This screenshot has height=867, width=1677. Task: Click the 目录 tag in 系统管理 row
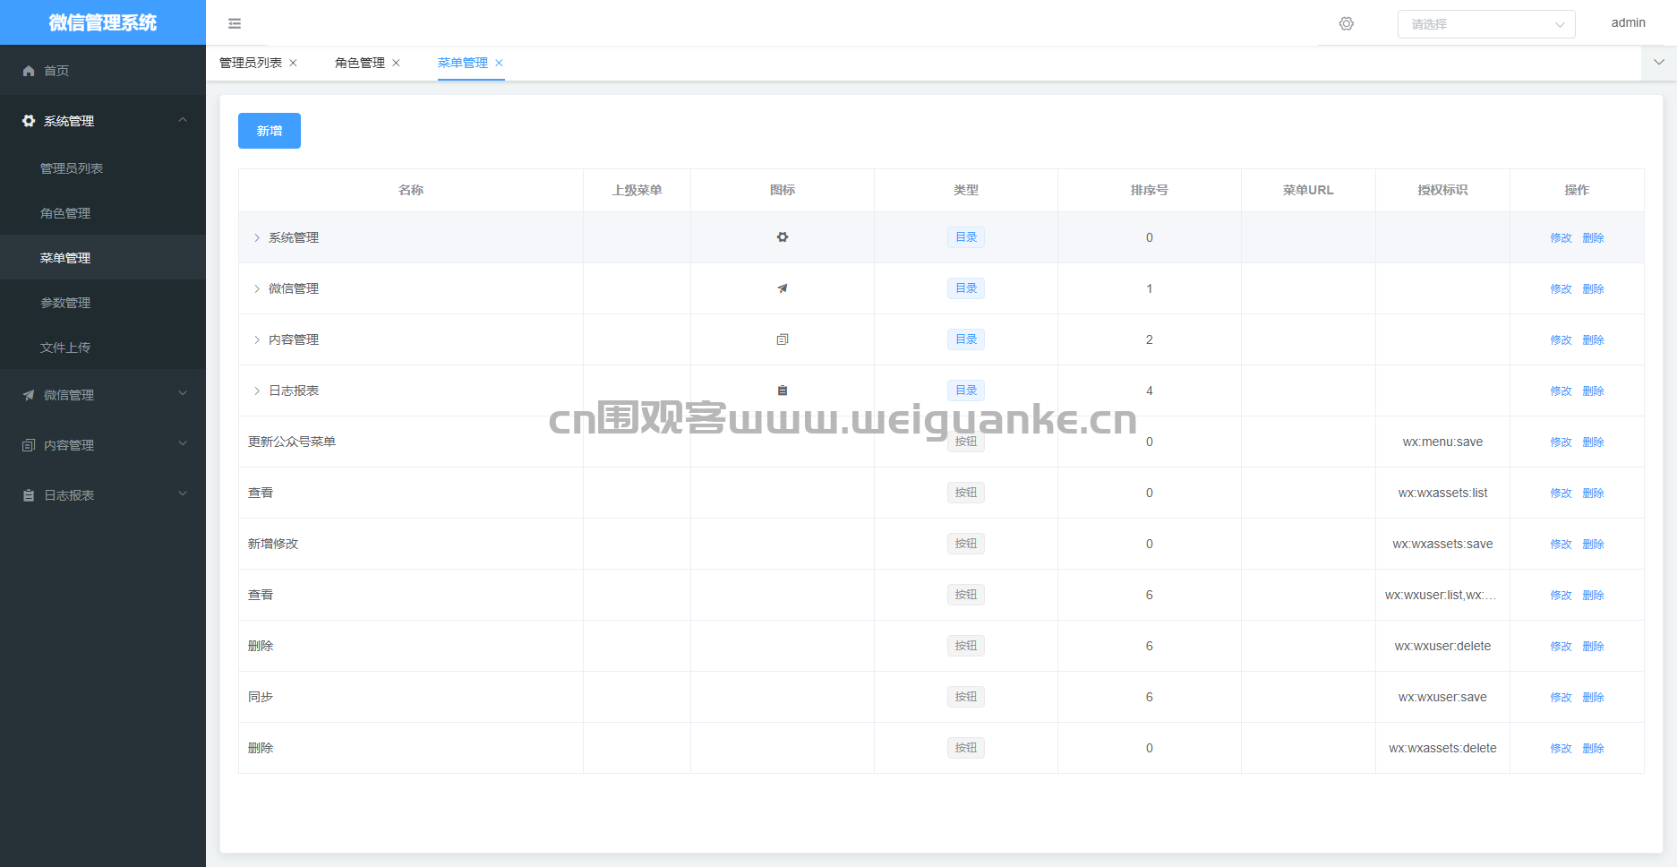966,237
